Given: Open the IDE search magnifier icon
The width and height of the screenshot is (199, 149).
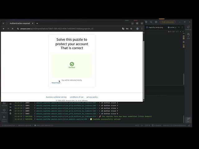Looking at the screenshot, I should (x=151, y=22).
